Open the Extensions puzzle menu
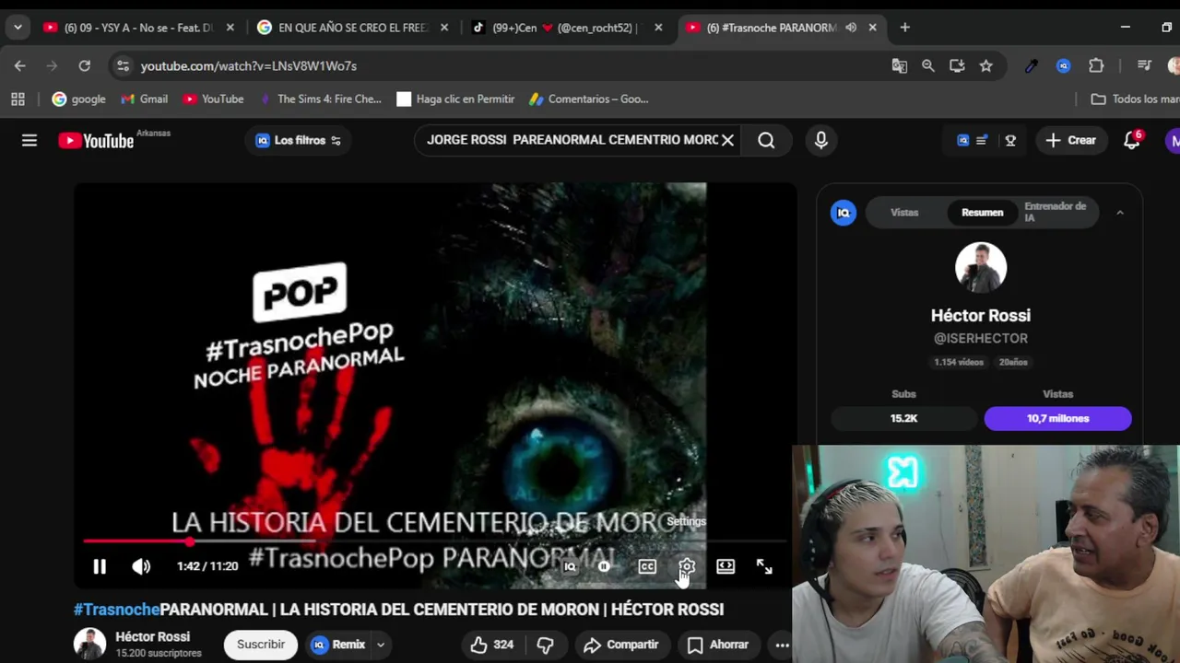The width and height of the screenshot is (1180, 663). coord(1096,65)
